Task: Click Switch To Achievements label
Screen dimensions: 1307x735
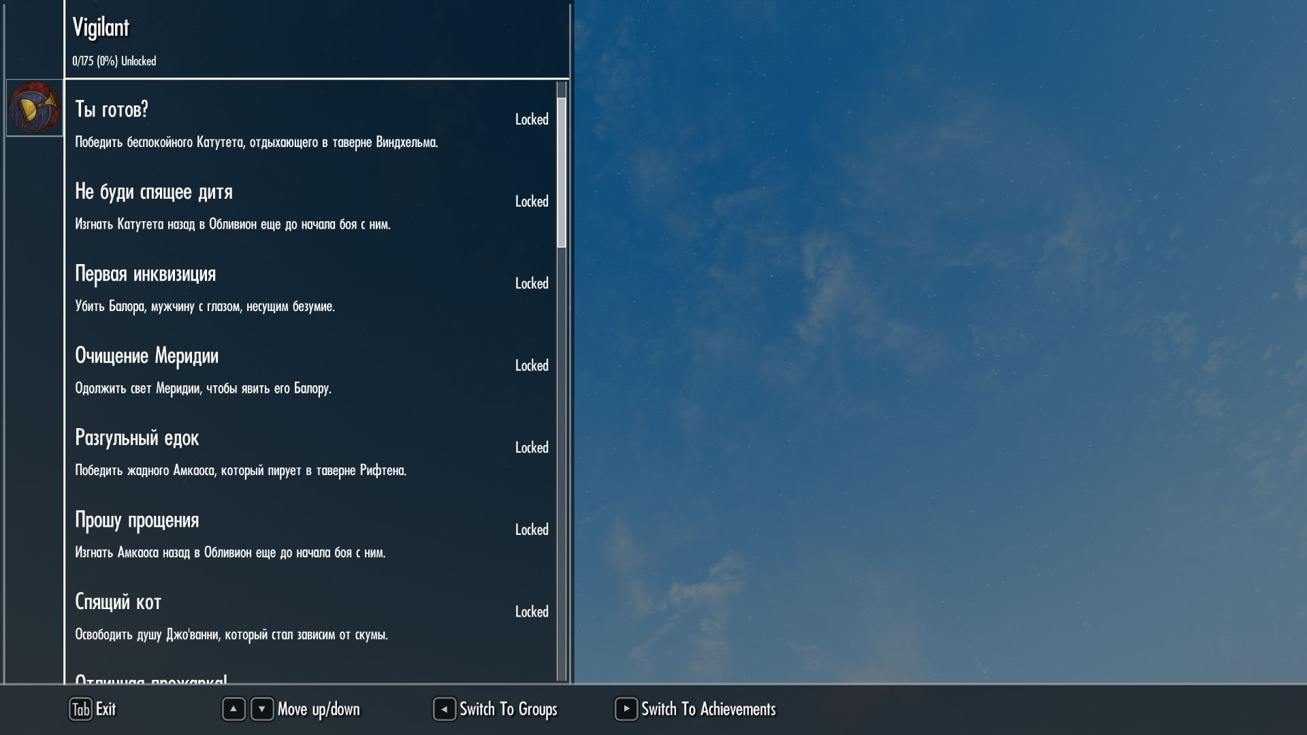Action: [708, 709]
